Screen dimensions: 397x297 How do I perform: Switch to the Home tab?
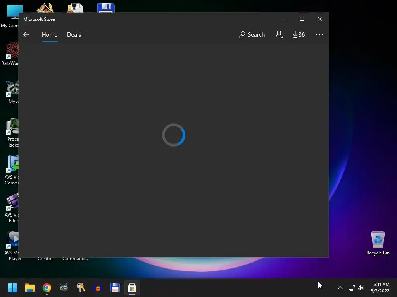click(50, 34)
